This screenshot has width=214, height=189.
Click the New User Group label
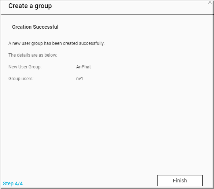click(25, 67)
